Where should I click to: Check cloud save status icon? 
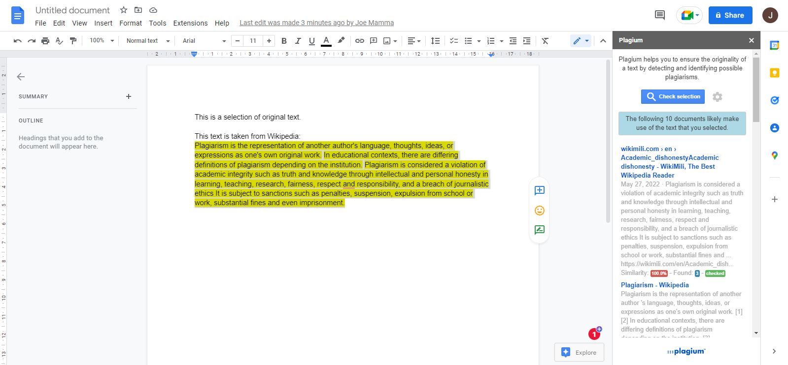153,10
